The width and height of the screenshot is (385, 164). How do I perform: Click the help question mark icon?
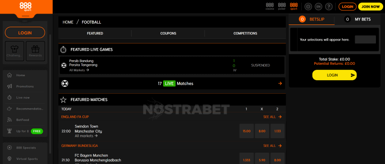[x=329, y=7]
